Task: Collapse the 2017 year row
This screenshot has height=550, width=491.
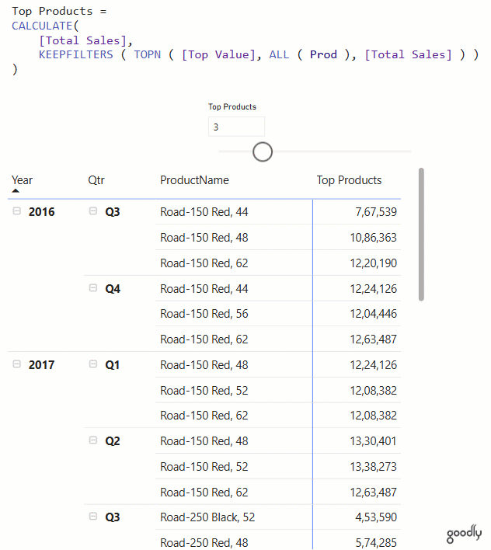Action: click(17, 364)
